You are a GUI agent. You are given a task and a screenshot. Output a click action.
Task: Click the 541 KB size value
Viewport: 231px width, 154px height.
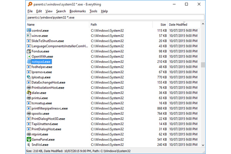(162, 139)
